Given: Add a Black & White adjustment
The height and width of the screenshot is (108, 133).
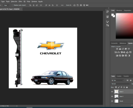Looking at the screenshot, I should pos(121,52).
